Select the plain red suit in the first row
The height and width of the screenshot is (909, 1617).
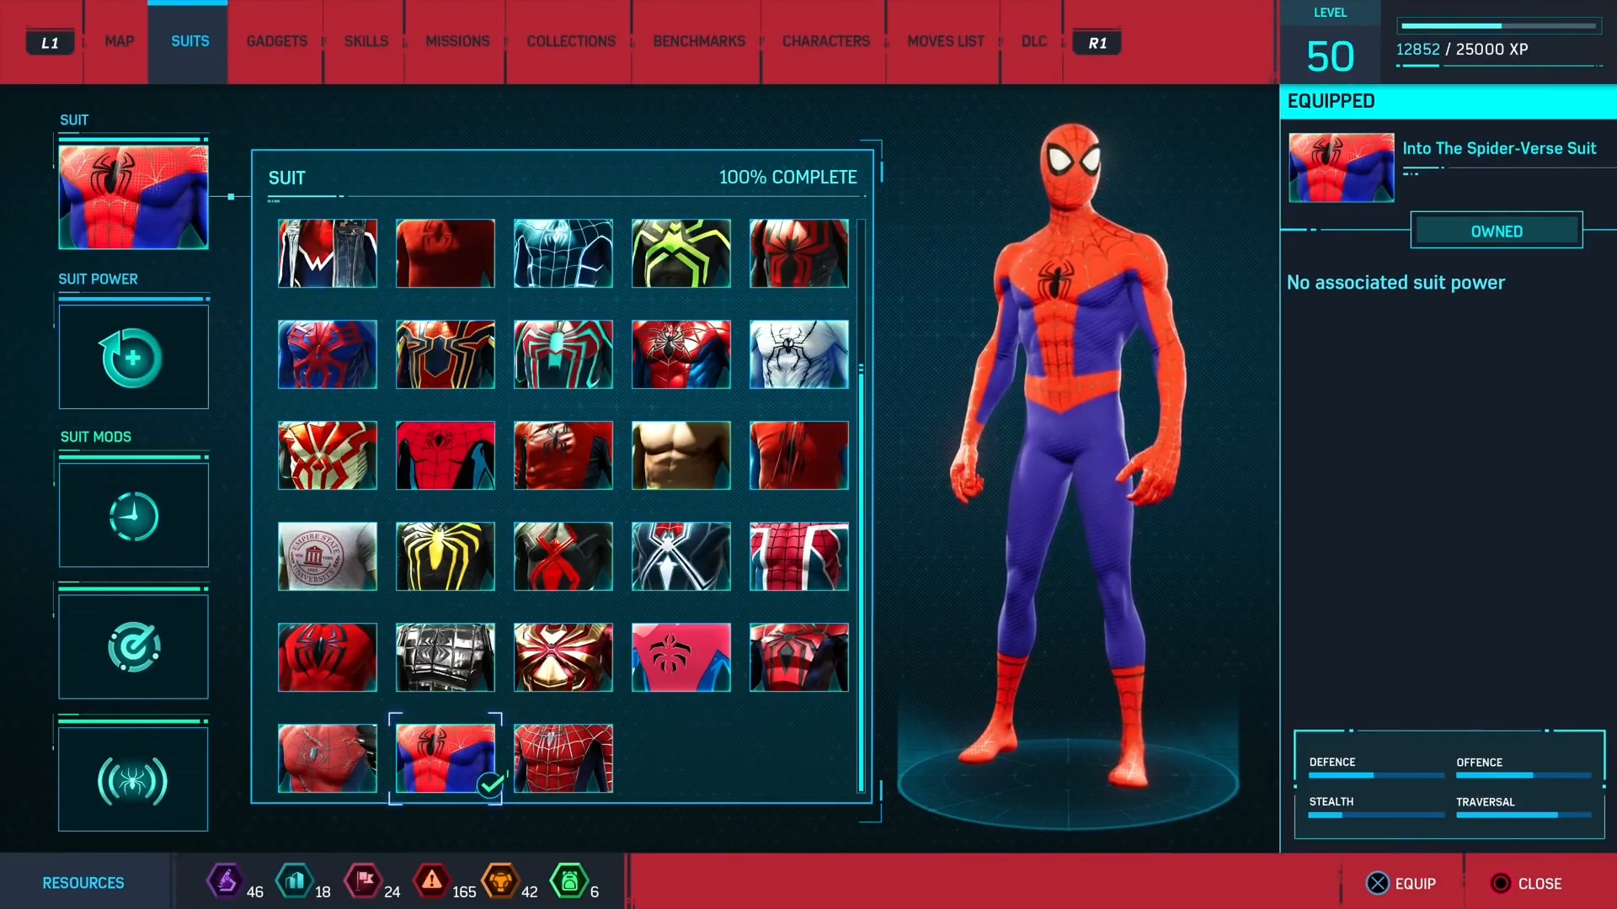click(446, 253)
